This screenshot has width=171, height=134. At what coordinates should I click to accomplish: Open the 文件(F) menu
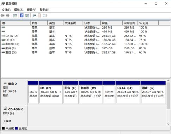tap(6, 10)
